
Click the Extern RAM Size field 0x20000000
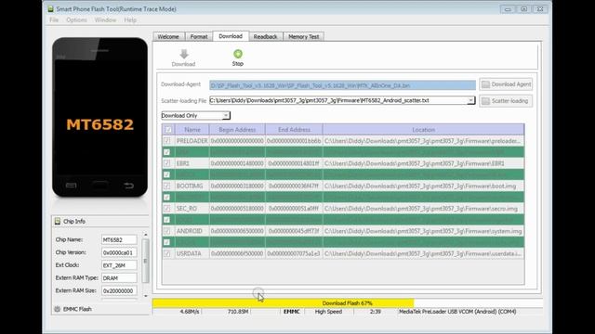point(119,290)
